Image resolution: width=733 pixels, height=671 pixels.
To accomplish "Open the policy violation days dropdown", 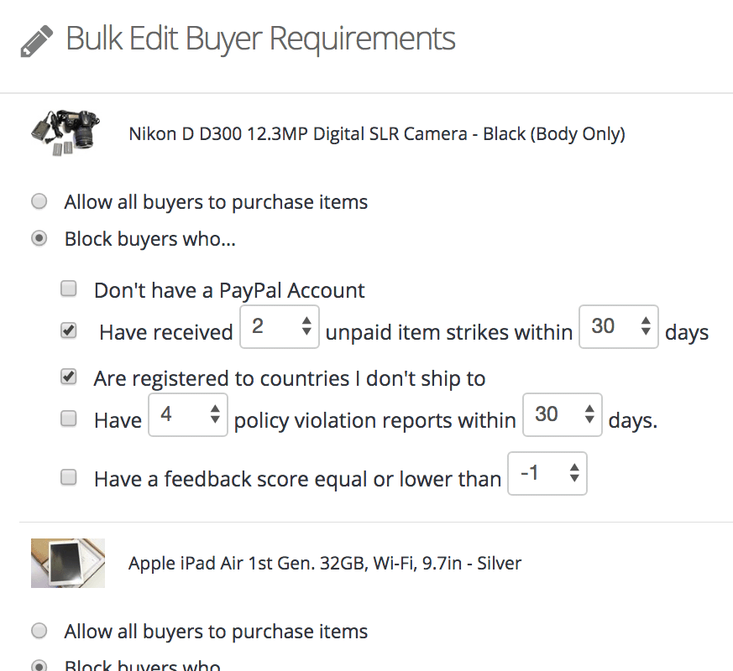I will pyautogui.click(x=563, y=415).
